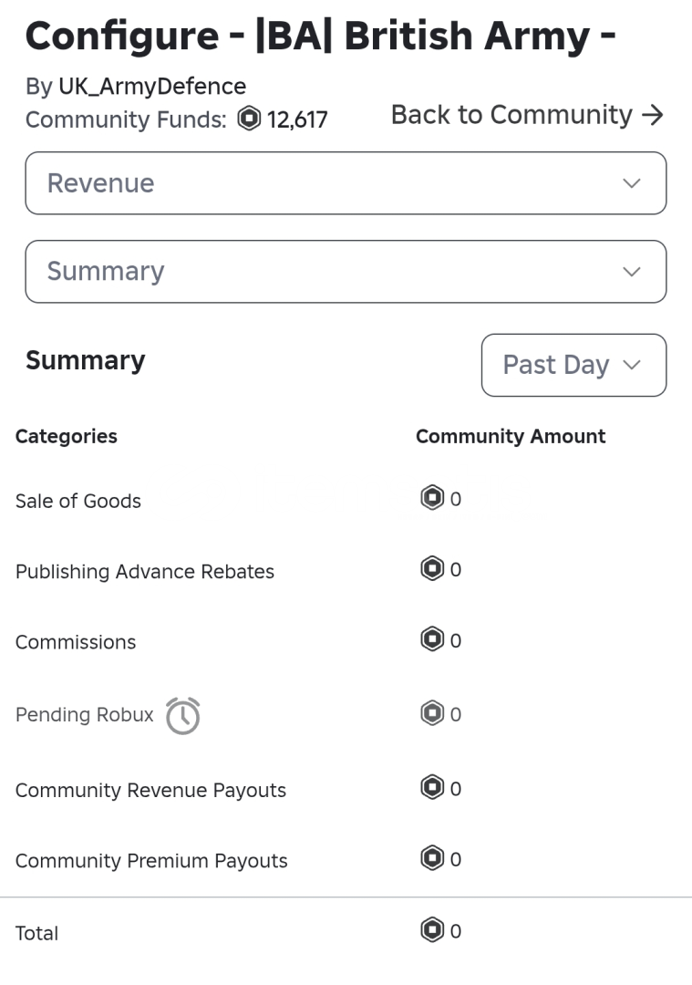Open the UK_ArmyDefence creator profile link
This screenshot has width=692, height=985.
[152, 87]
